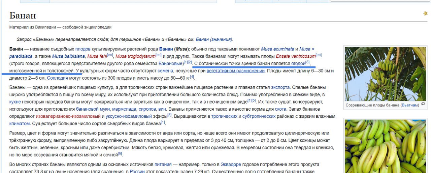Click footnote [5] after 'неочищенном виде'
The width and height of the screenshot is (431, 173).
click(254, 100)
